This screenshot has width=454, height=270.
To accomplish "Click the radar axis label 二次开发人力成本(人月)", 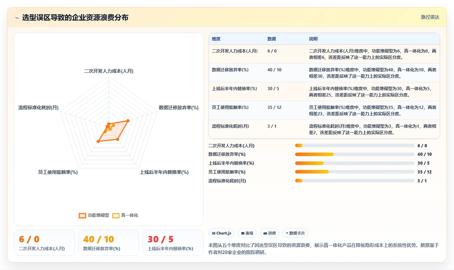I will pos(109,71).
